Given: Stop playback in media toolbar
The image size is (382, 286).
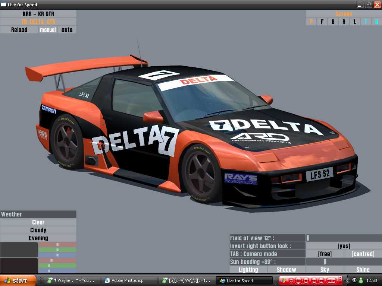Looking at the screenshot, I should click(x=306, y=281).
